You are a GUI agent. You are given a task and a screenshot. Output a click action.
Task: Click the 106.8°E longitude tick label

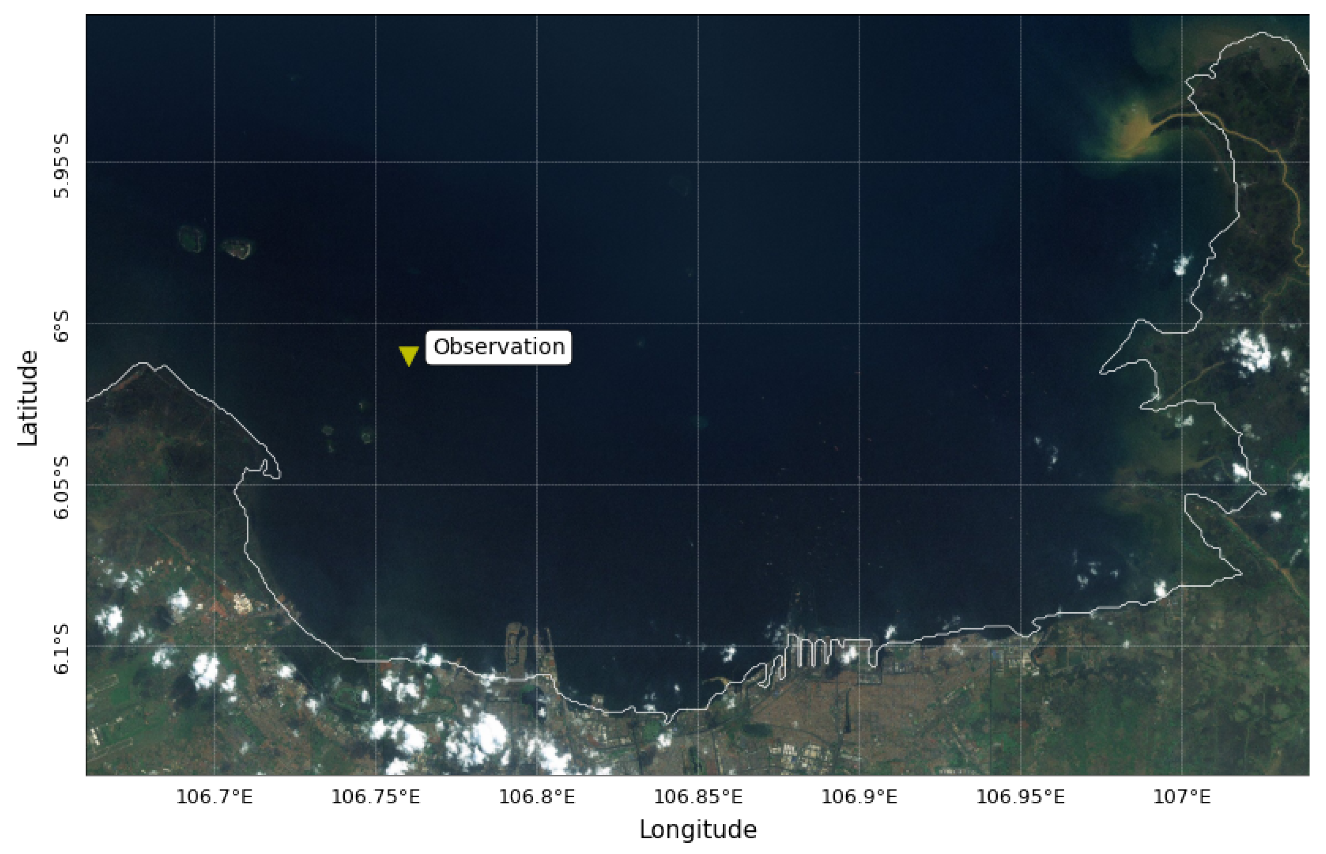click(x=537, y=797)
